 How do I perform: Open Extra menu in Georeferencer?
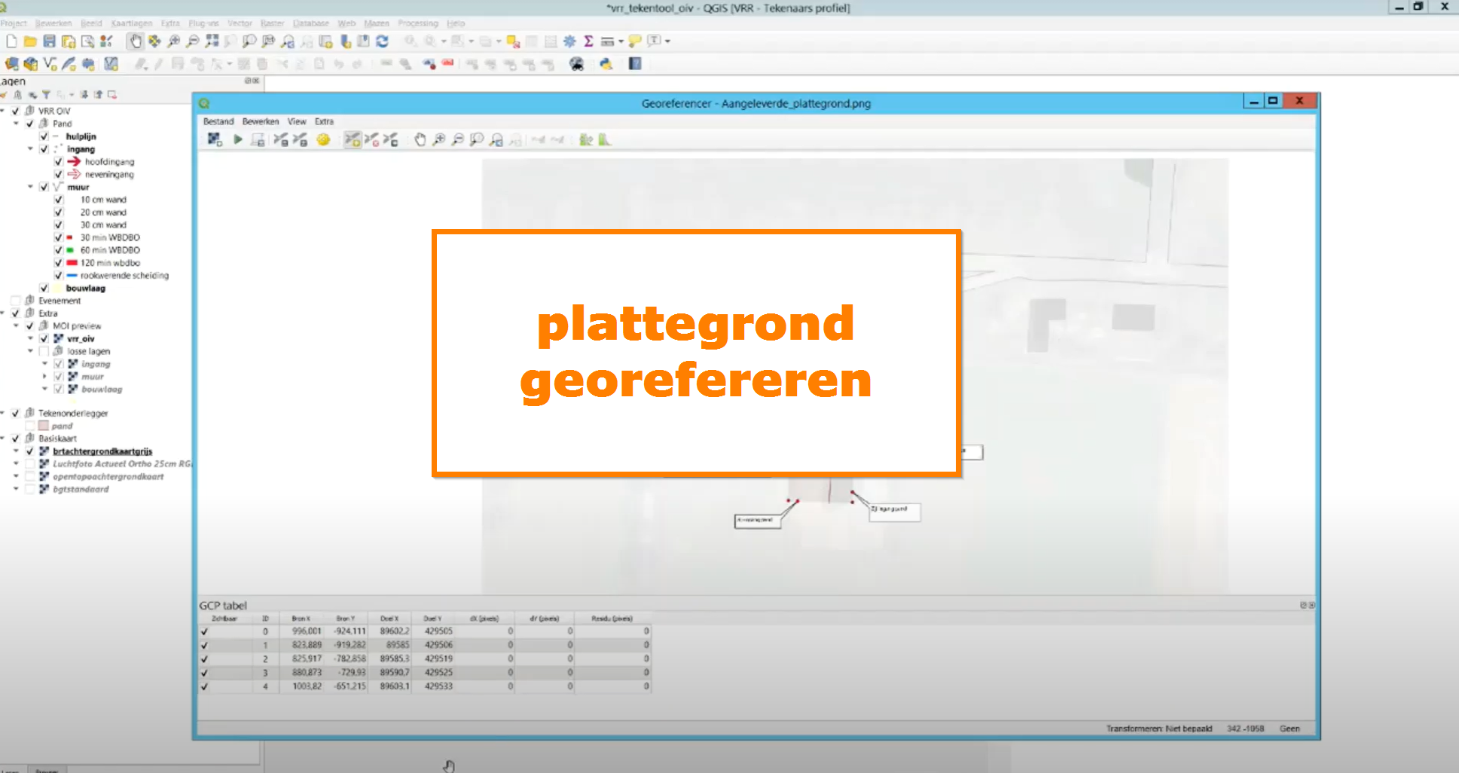[324, 121]
